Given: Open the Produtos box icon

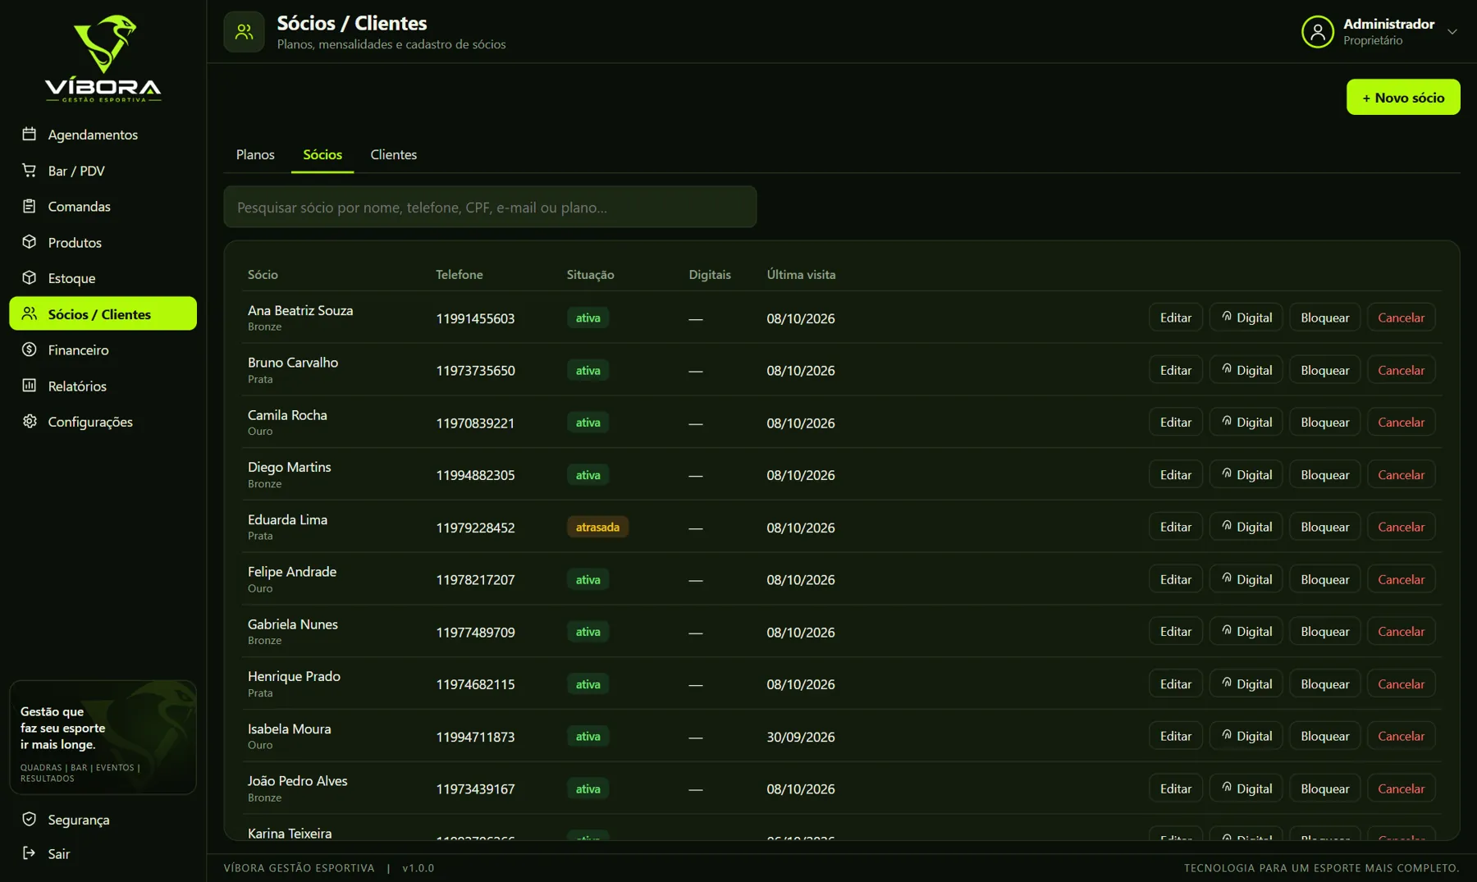Looking at the screenshot, I should pos(30,242).
